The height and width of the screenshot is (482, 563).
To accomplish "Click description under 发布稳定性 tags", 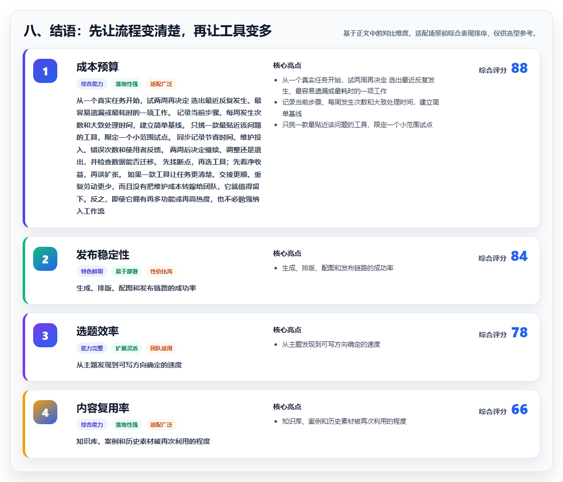I will 136,288.
